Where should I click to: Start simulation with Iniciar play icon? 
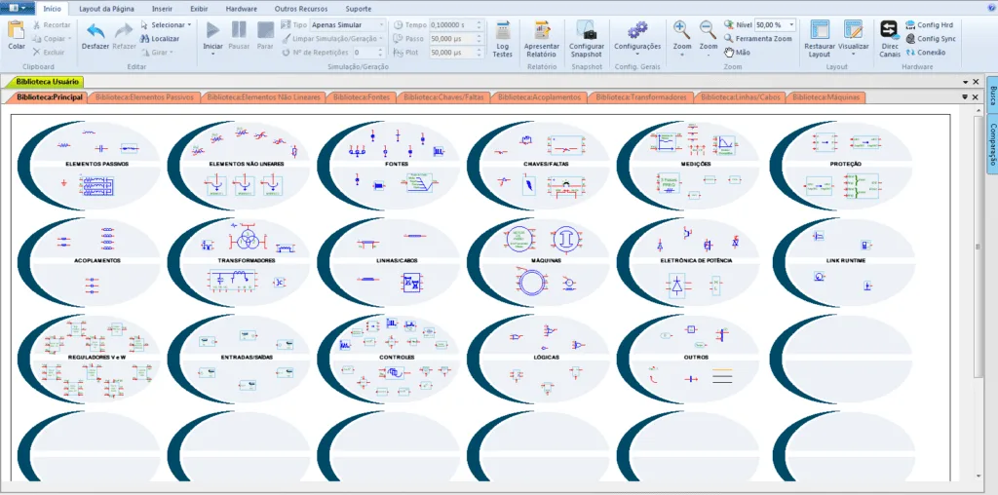213,30
